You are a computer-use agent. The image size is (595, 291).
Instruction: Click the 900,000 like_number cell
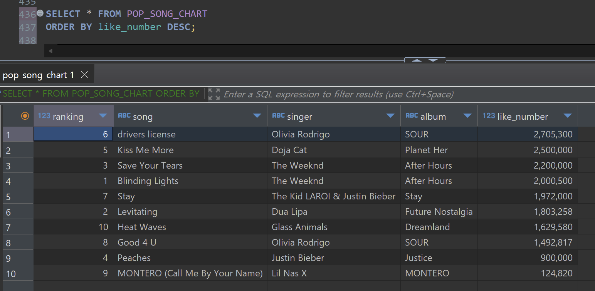[x=528, y=258]
